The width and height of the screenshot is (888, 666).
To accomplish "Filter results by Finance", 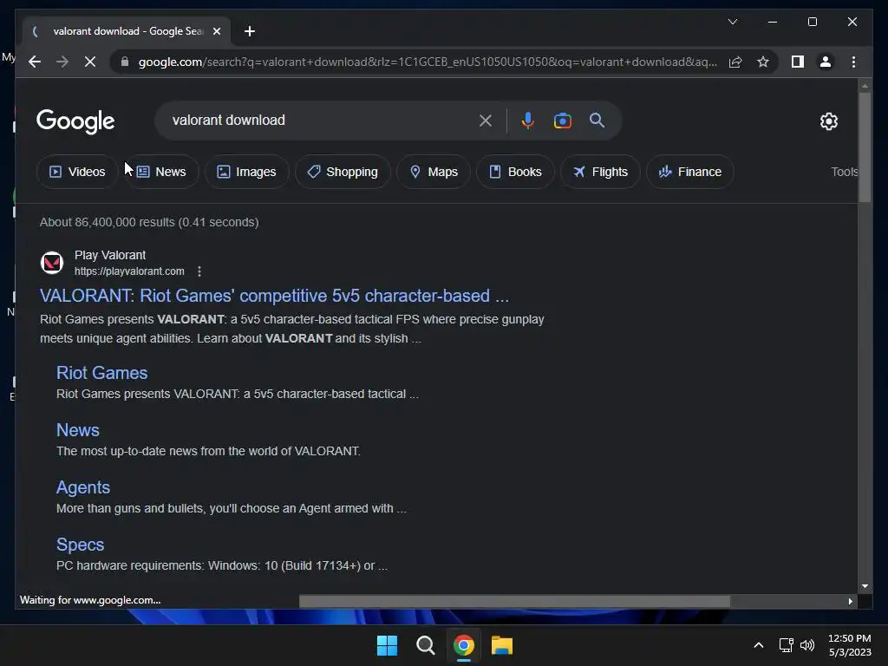I will click(x=689, y=172).
